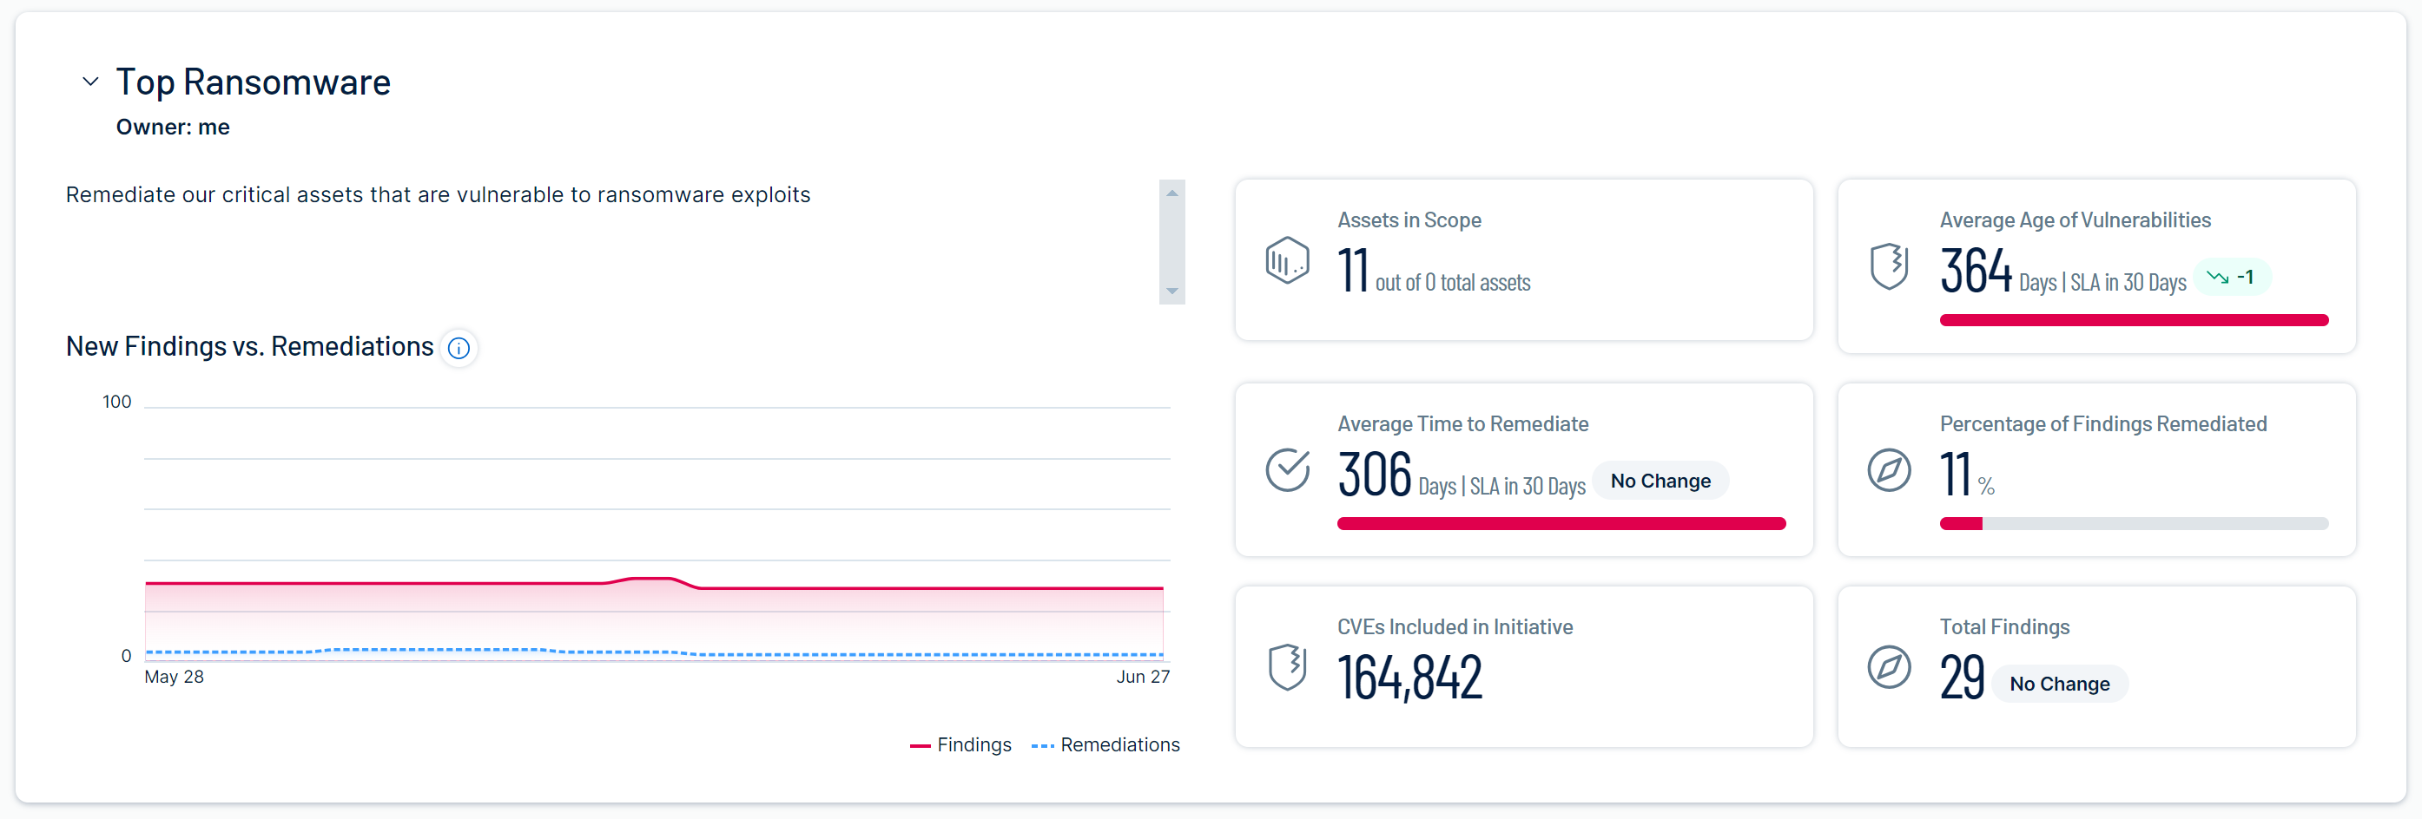Click the Percentage of Findings Remediated progress bar
This screenshot has width=2422, height=819.
(x=2134, y=523)
